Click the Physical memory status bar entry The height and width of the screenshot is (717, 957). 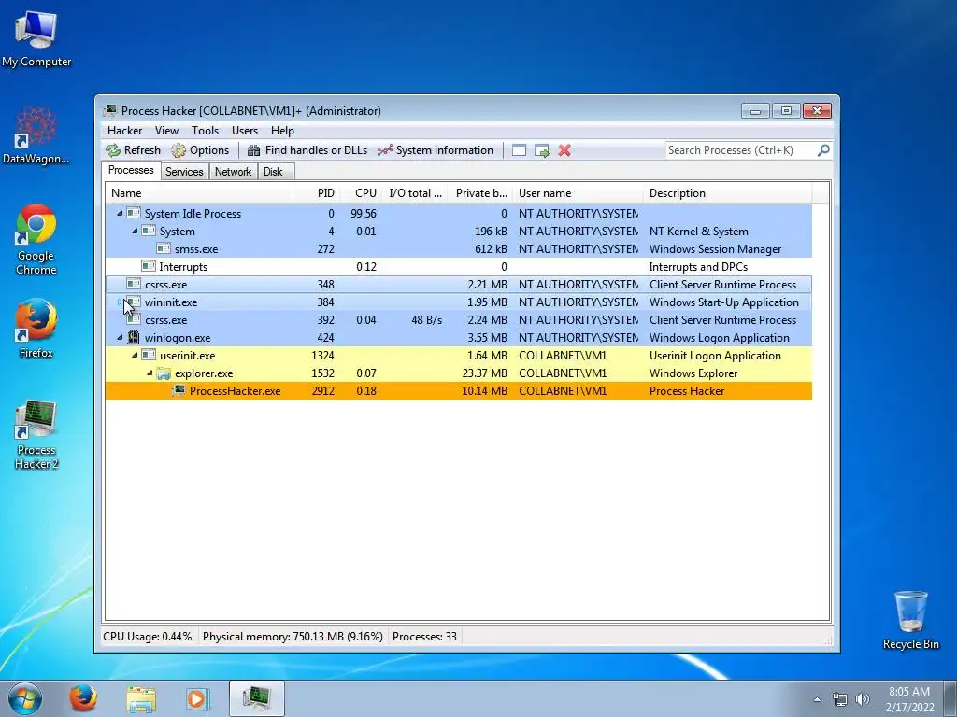(x=293, y=637)
